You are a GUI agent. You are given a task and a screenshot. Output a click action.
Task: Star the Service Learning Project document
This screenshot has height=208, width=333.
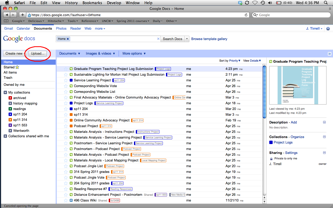point(66,80)
